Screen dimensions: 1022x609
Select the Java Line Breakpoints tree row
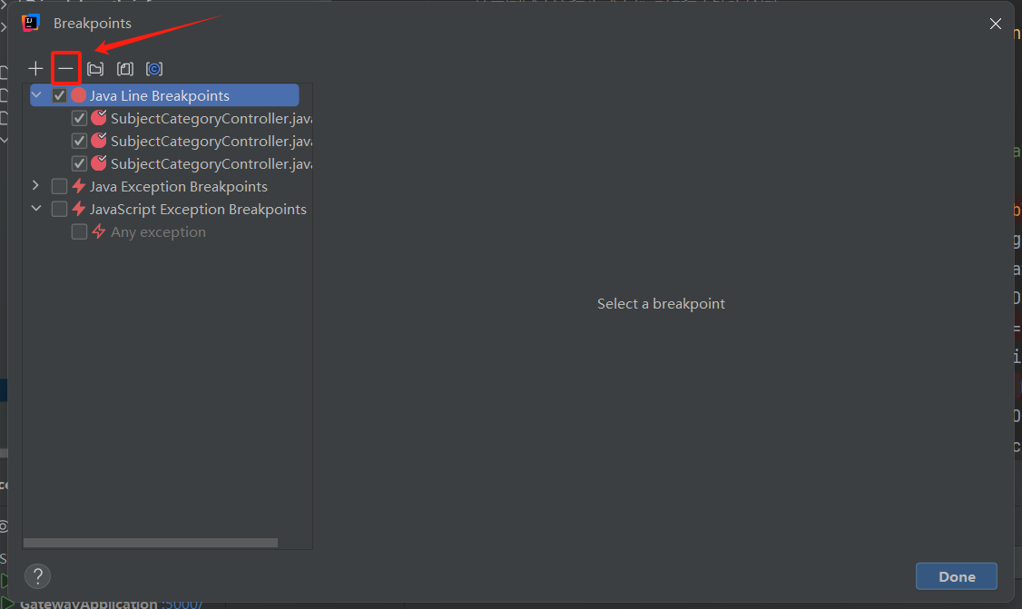[x=164, y=95]
